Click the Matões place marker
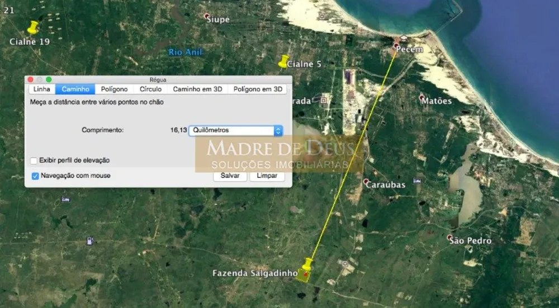This screenshot has width=559, height=308. click(421, 97)
